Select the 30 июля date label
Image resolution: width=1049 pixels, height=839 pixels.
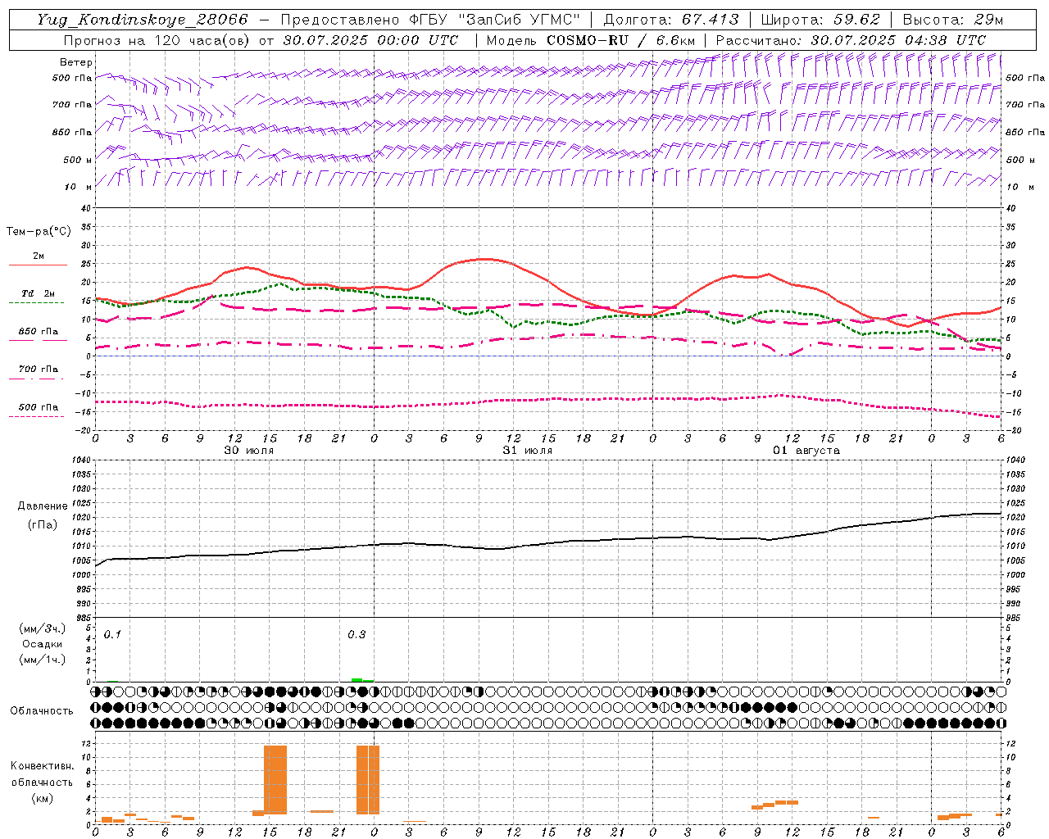(x=249, y=451)
